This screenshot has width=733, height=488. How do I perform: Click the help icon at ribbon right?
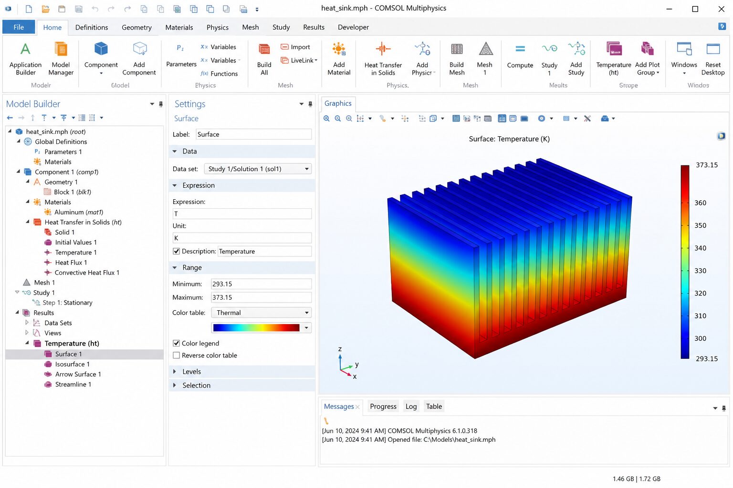pyautogui.click(x=722, y=27)
